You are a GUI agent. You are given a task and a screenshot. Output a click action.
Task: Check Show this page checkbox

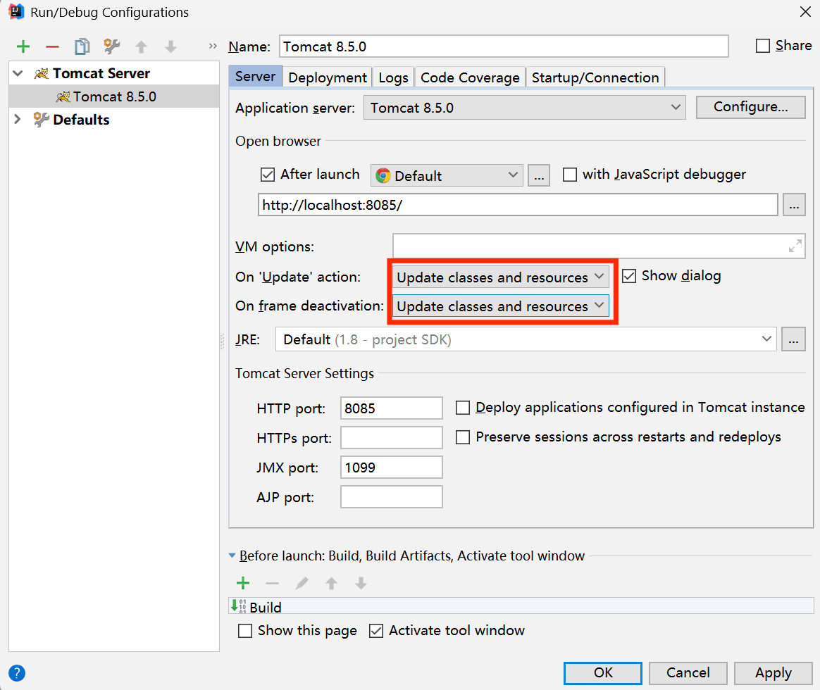coord(244,631)
